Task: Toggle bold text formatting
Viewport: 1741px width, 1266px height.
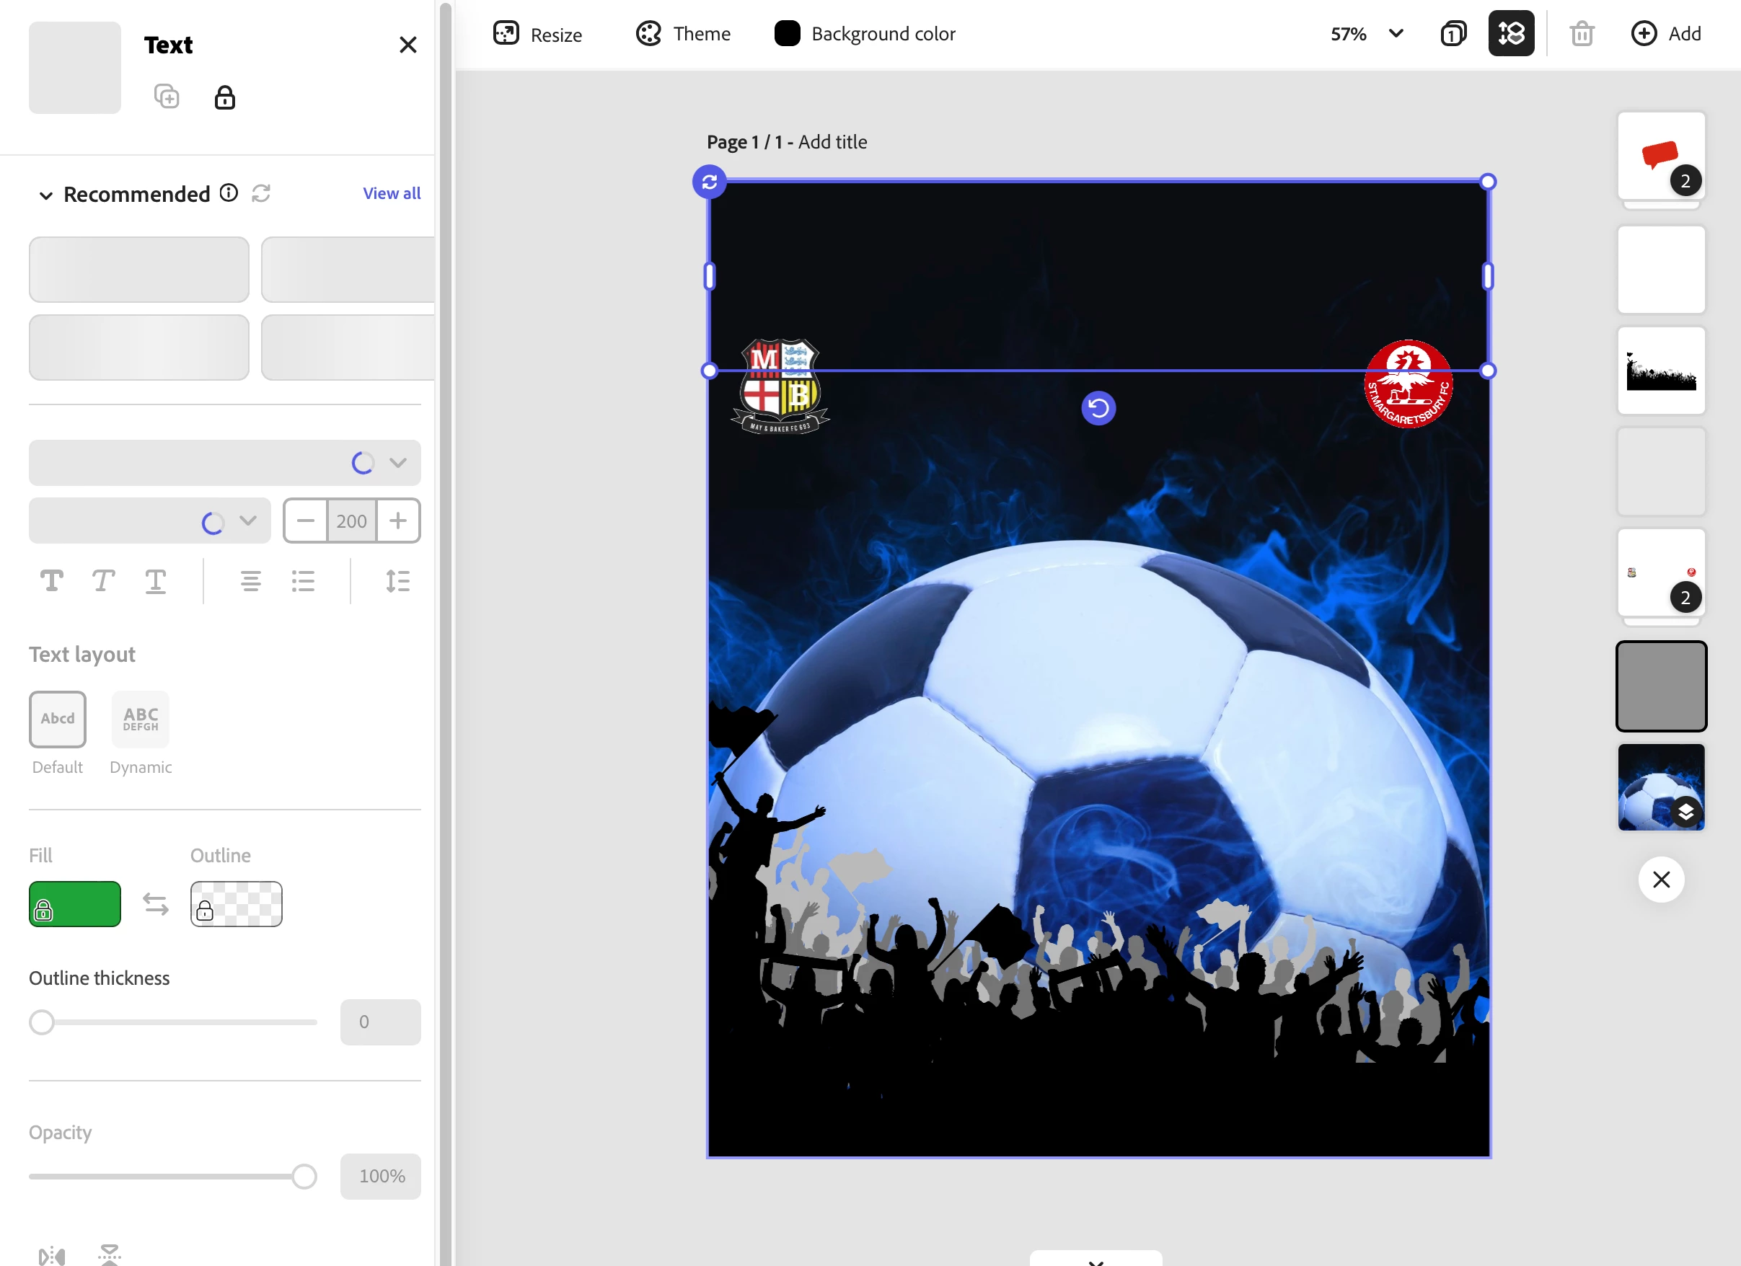Action: point(51,581)
